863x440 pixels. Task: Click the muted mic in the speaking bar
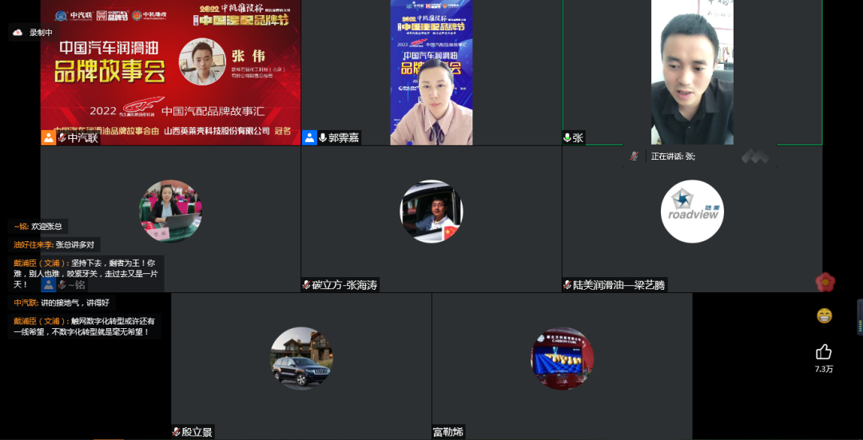click(x=634, y=157)
